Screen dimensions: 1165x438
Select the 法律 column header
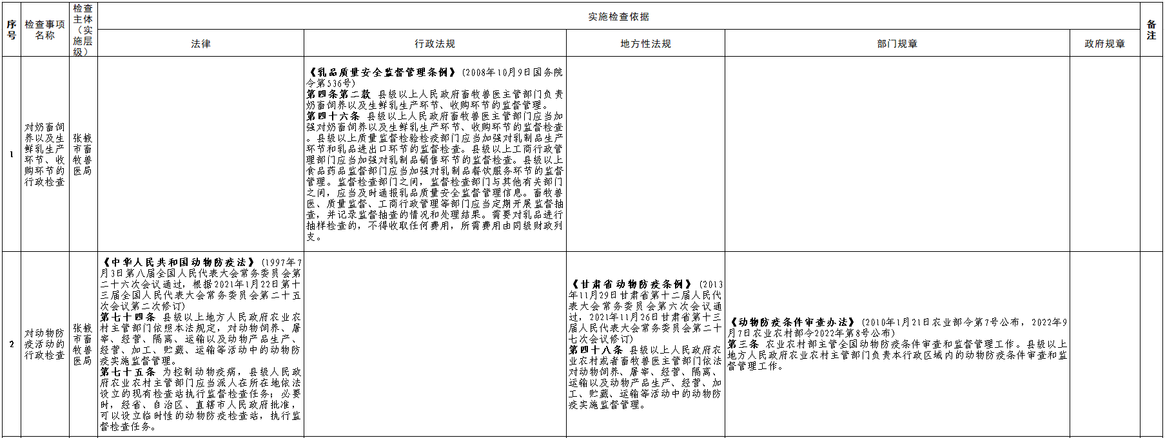201,44
